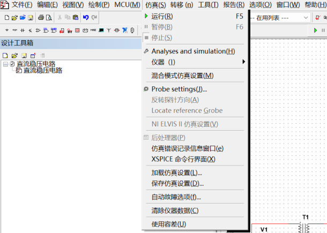Select 加载仿真设置(L)...
Screen dimensions: 327x233
pyautogui.click(x=195, y=173)
